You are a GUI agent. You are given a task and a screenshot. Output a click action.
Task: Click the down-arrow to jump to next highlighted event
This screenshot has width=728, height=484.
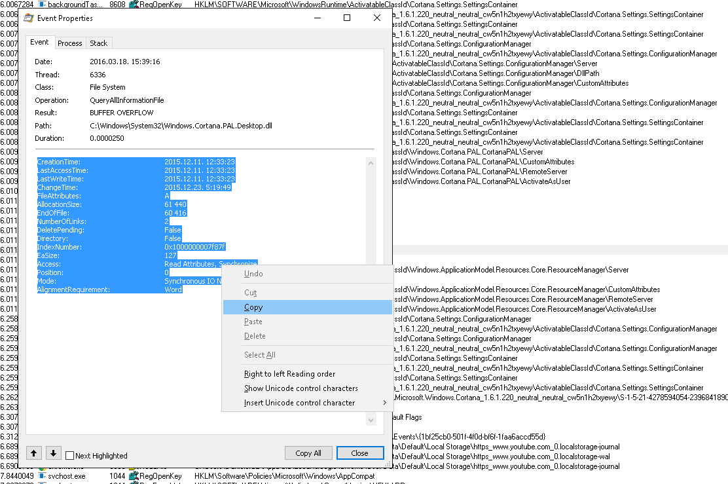coord(53,453)
